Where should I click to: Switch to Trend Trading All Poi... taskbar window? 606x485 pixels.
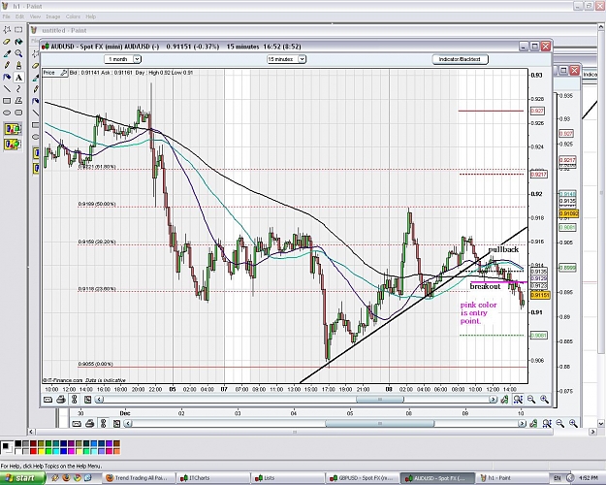click(x=139, y=478)
